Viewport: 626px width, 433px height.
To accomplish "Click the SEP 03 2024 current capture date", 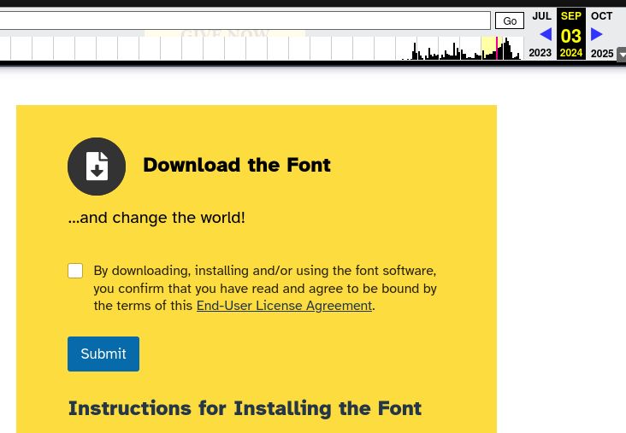I will coord(571,34).
